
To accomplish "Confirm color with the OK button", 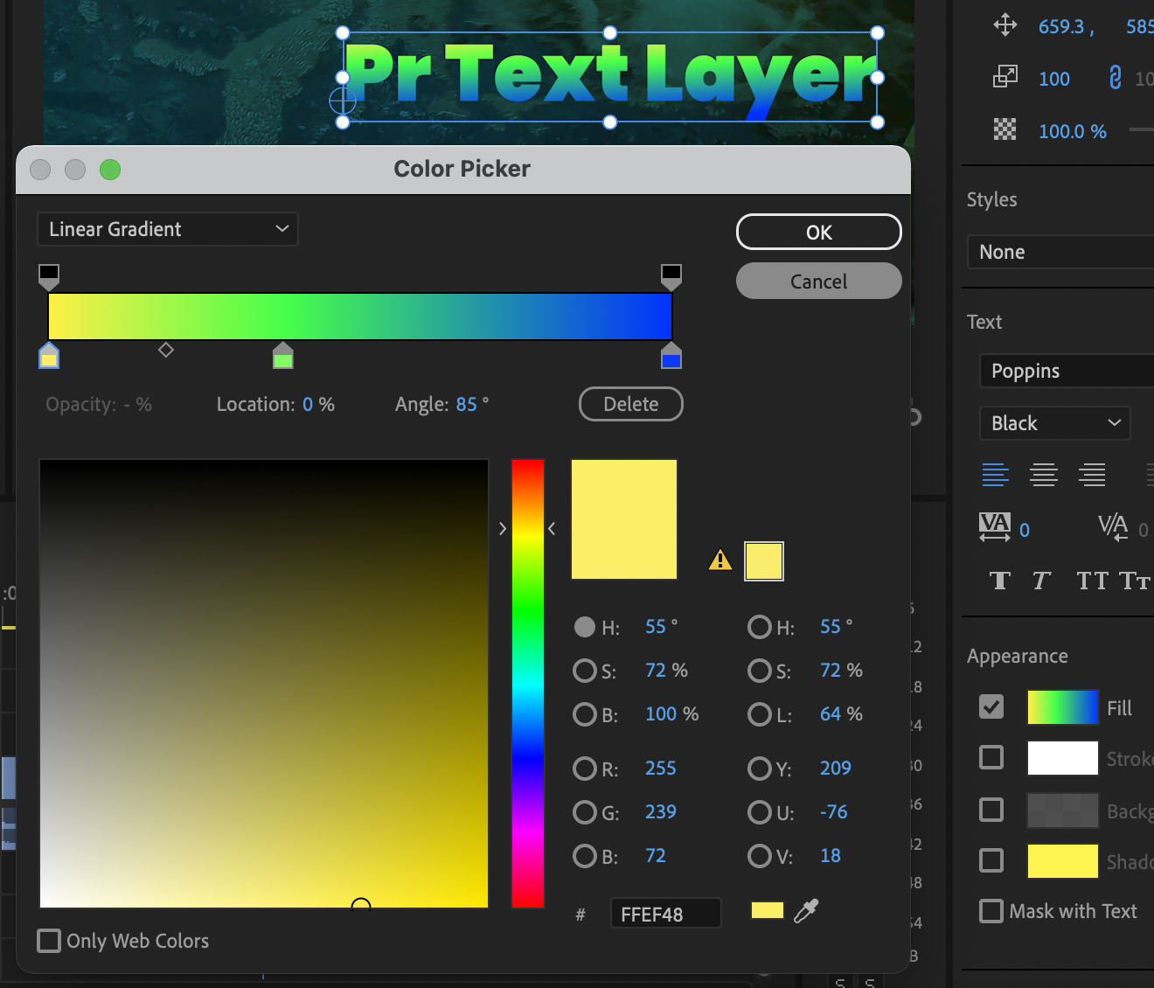I will point(818,233).
